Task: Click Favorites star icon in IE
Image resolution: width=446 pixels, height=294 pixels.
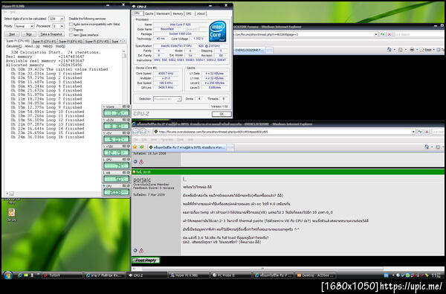Action: pyautogui.click(x=135, y=147)
